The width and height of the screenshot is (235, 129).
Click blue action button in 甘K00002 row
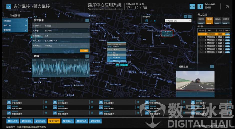(x=228, y=37)
